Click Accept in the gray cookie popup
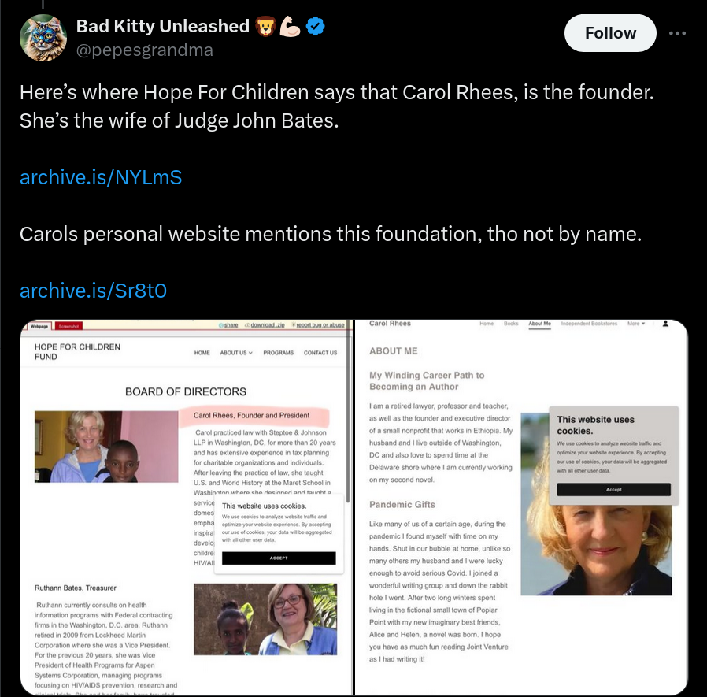Screen dimensions: 707x697 (x=613, y=490)
